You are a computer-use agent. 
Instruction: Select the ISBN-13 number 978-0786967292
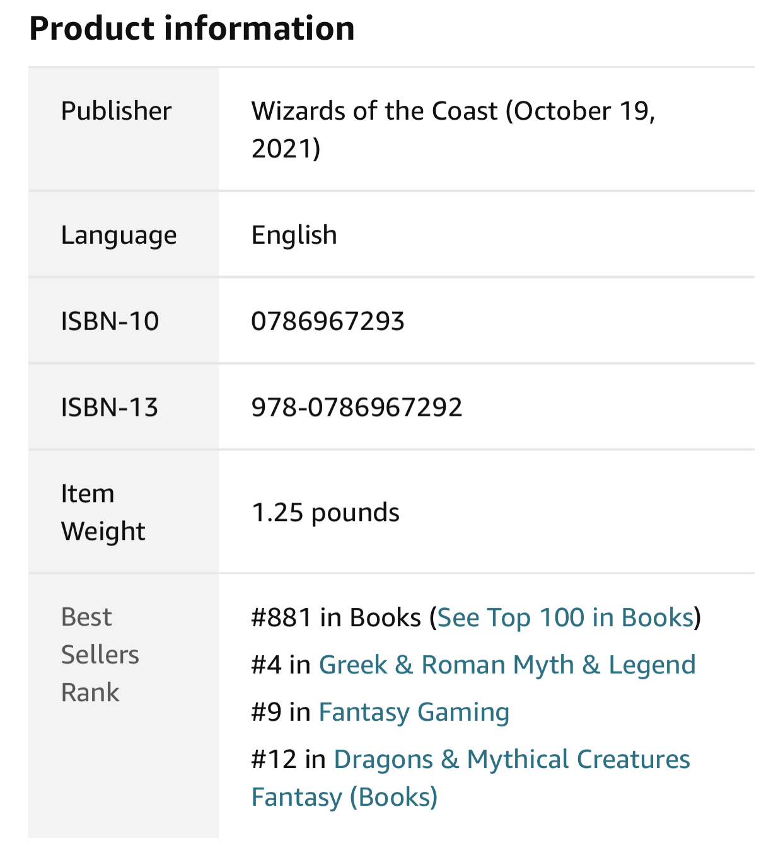coord(356,408)
